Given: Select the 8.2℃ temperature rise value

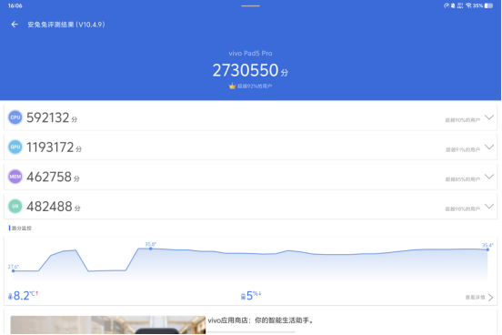Looking at the screenshot, I should coord(25,296).
